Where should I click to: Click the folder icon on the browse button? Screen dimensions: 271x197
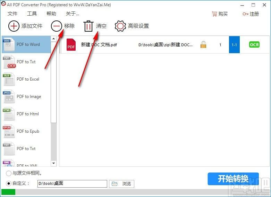coord(115,184)
